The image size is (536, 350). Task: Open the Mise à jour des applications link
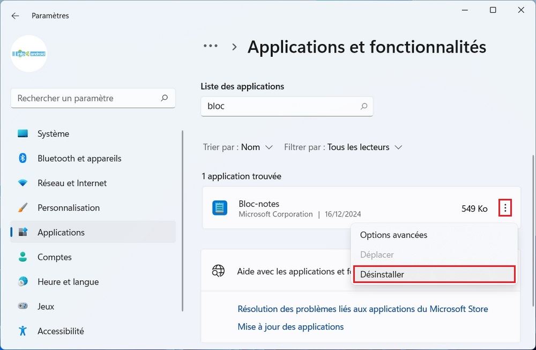pyautogui.click(x=291, y=326)
